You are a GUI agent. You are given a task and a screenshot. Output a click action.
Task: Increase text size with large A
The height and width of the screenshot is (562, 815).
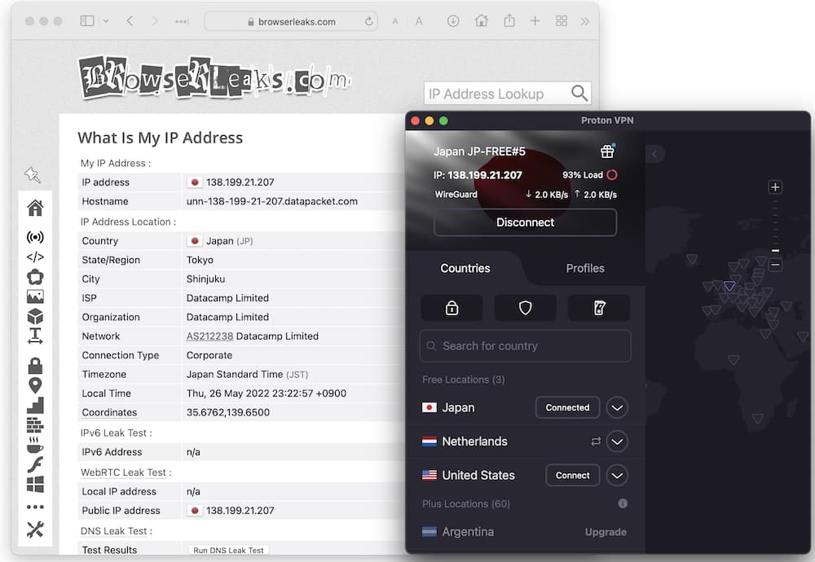pyautogui.click(x=419, y=21)
